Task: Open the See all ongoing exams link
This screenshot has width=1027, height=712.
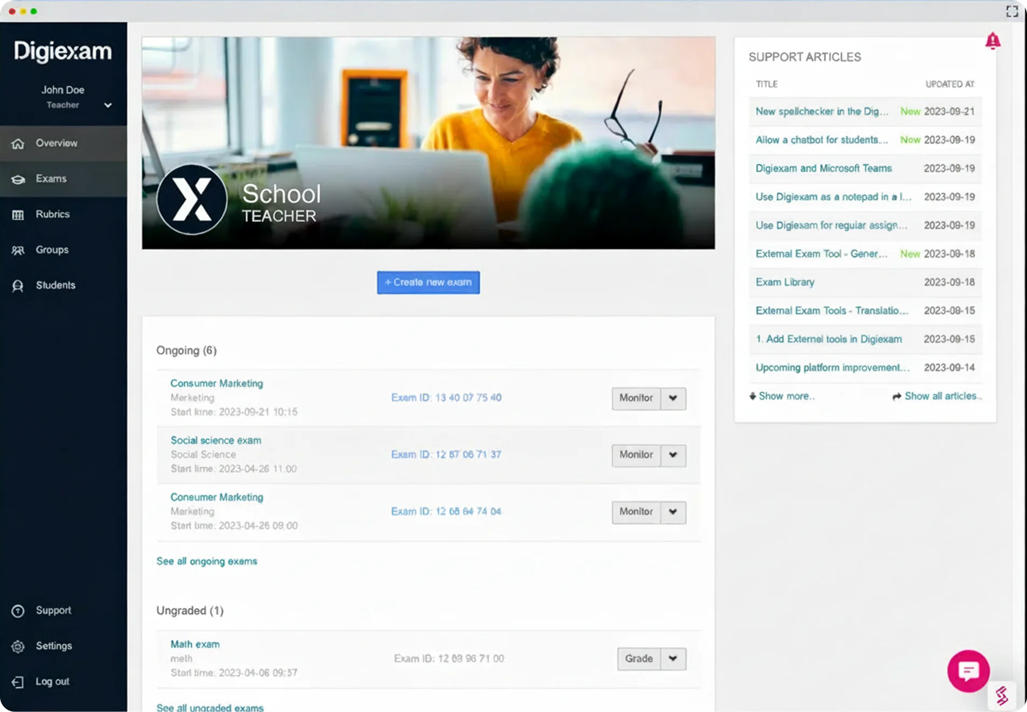Action: point(207,561)
